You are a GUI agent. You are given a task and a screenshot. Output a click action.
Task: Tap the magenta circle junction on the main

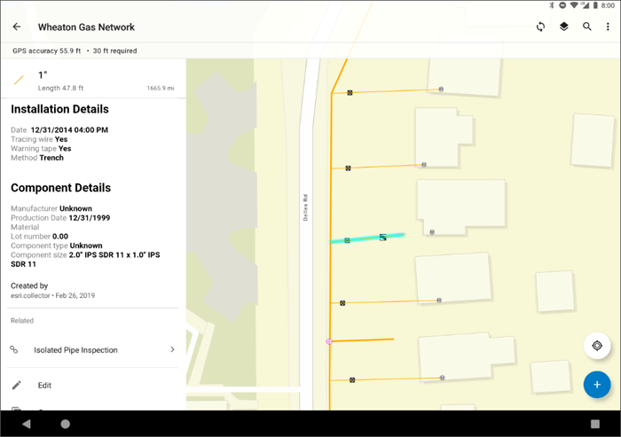coord(329,341)
